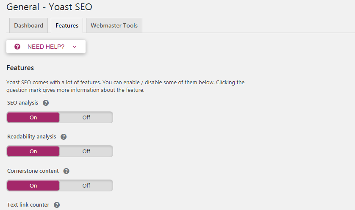This screenshot has height=210, width=355.
Task: Enable Readability analysis with the On option
Action: pyautogui.click(x=33, y=151)
